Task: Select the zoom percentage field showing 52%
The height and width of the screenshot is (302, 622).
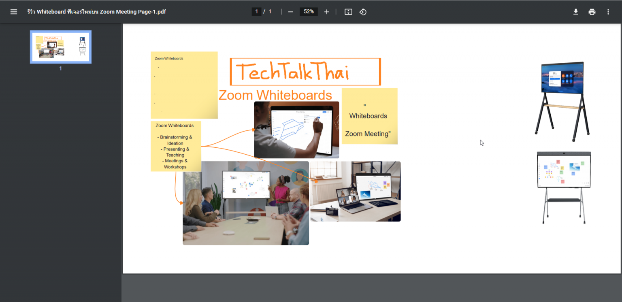Action: (x=308, y=11)
